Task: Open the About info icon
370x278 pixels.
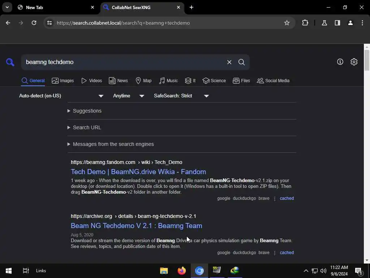Action: click(x=340, y=62)
